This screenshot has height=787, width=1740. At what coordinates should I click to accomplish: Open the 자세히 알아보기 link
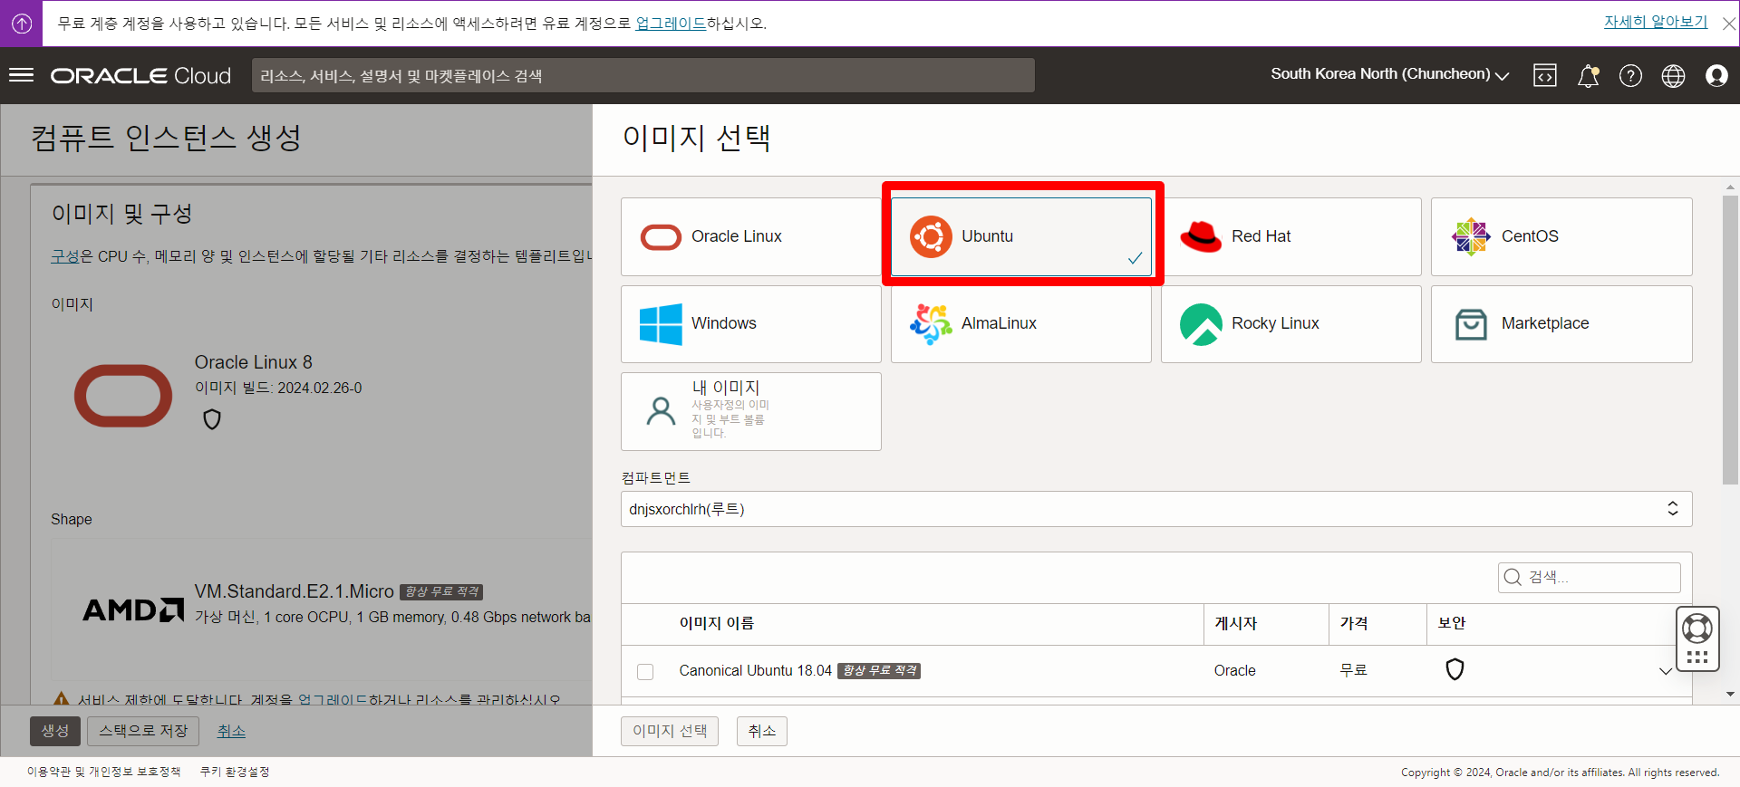tap(1656, 22)
